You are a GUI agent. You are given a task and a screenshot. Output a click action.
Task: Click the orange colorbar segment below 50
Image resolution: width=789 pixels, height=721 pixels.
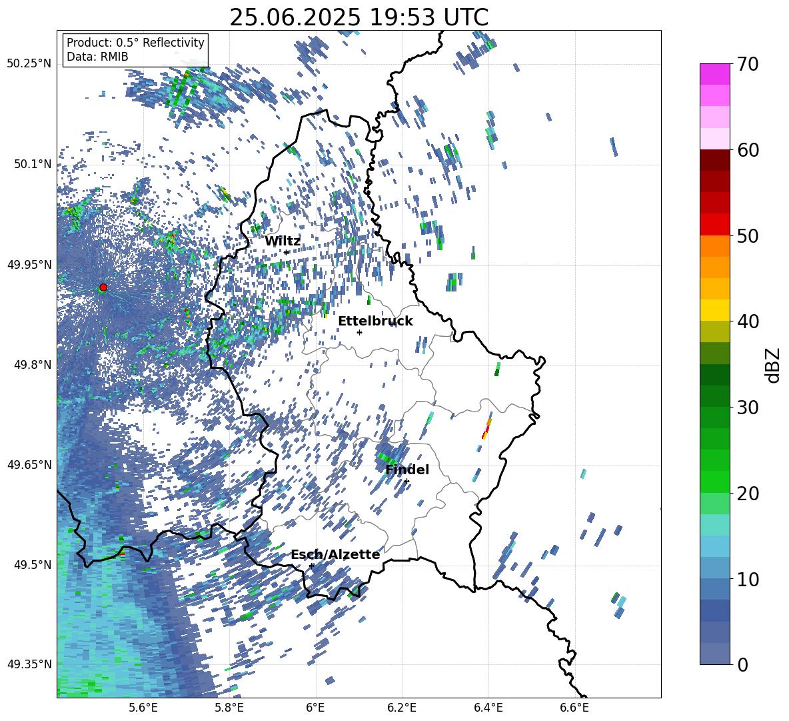[x=714, y=245]
